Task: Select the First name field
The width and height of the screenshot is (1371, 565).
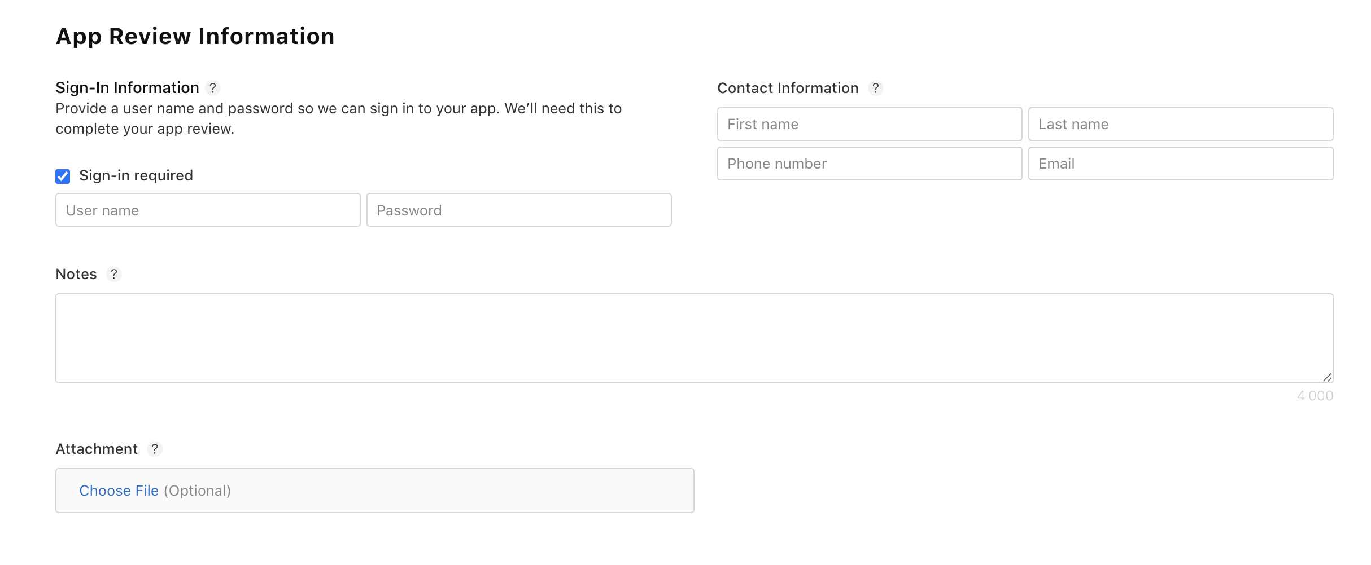Action: pos(868,124)
